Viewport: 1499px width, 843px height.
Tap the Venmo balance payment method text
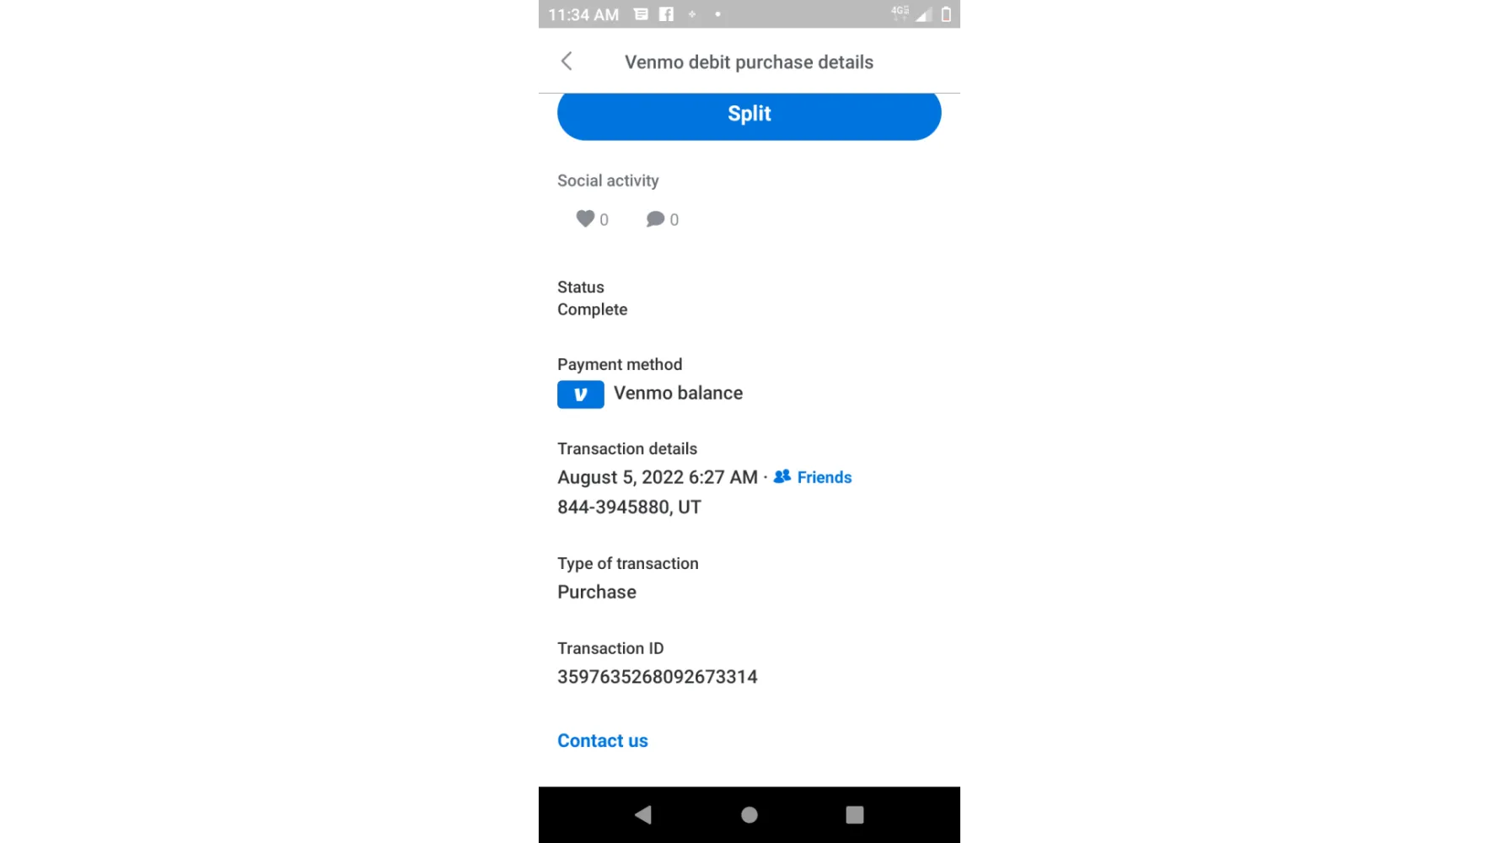tap(678, 393)
